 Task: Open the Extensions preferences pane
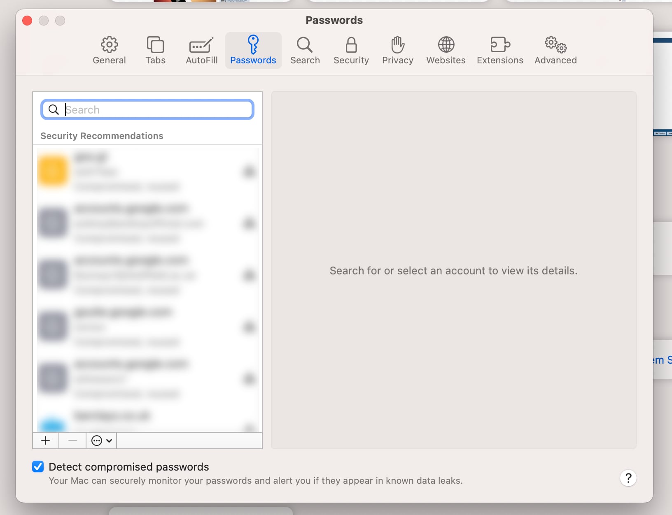[500, 51]
